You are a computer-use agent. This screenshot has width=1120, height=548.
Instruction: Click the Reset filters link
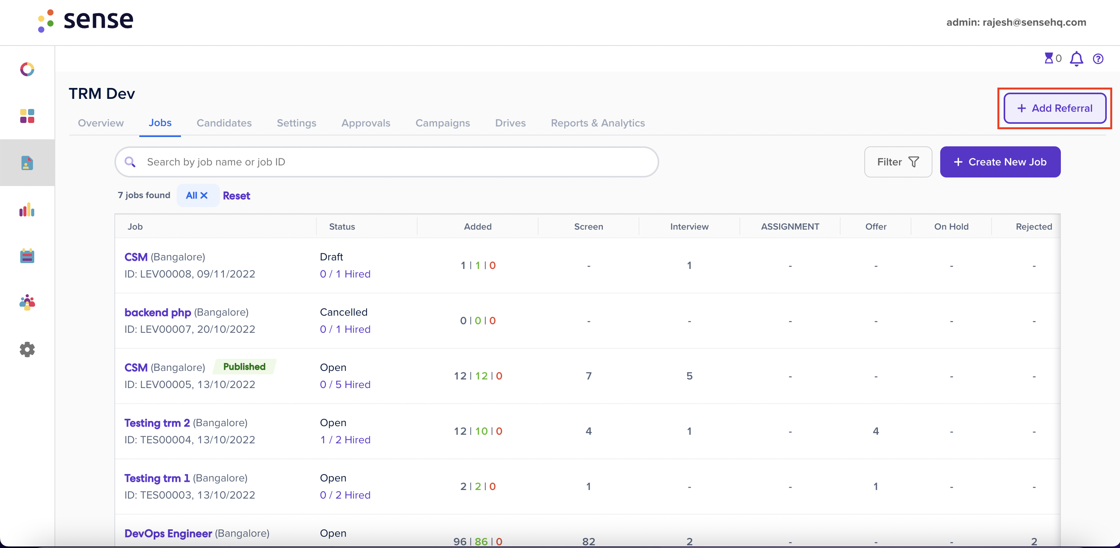(236, 196)
